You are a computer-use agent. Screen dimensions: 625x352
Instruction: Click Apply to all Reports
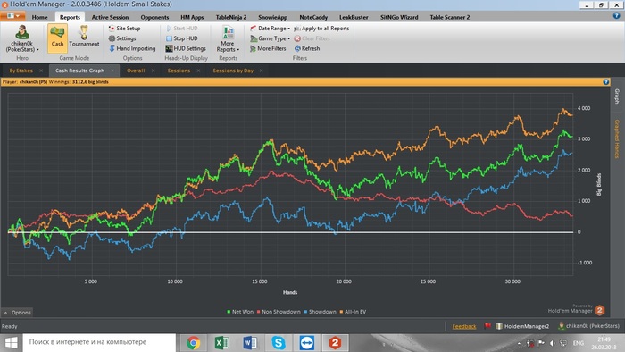coord(321,29)
